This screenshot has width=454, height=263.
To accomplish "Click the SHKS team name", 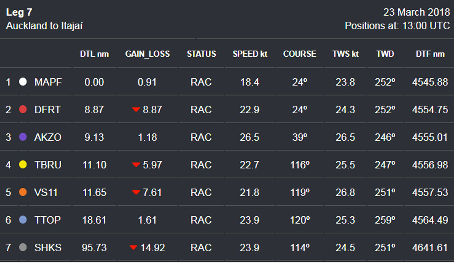I will point(48,248).
